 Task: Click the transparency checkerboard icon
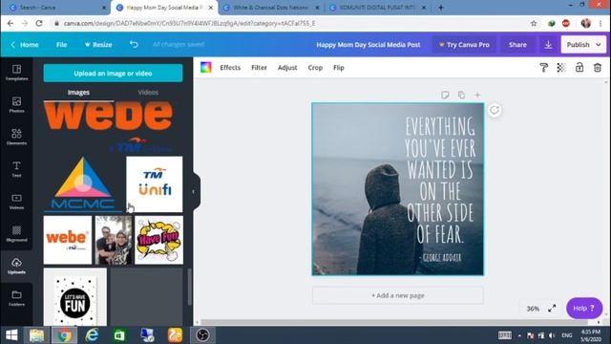561,68
